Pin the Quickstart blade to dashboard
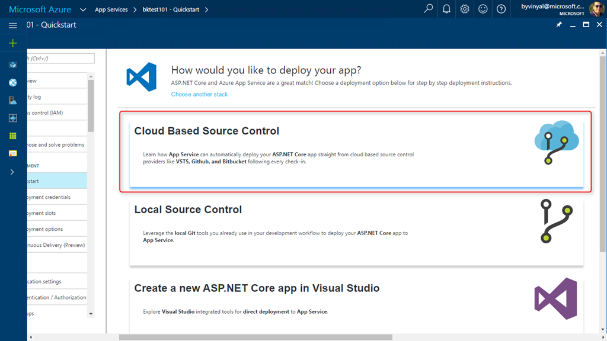The height and width of the screenshot is (341, 607). (558, 25)
